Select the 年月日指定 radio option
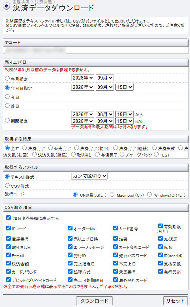The width and height of the screenshot is (190, 307). 7,88
